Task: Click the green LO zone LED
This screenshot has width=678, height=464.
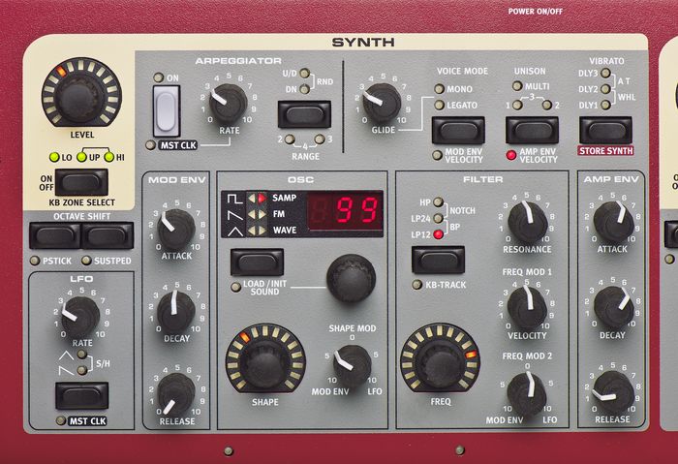Action: click(54, 157)
